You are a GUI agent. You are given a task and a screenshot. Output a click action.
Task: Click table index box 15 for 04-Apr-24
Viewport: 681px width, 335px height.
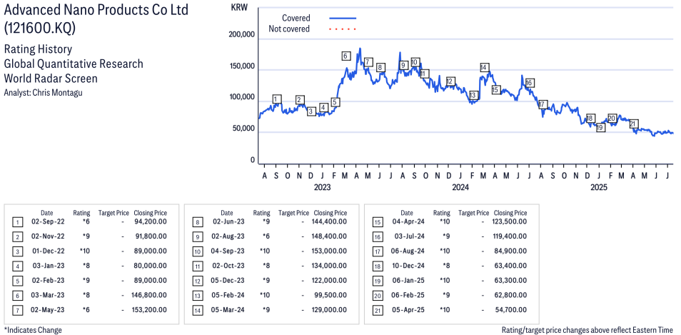tap(377, 222)
